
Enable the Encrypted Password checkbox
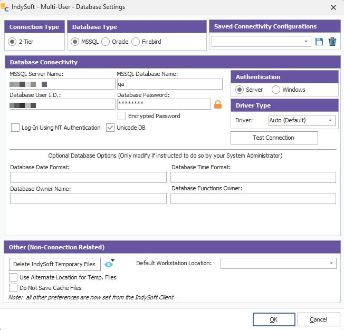[x=122, y=116]
